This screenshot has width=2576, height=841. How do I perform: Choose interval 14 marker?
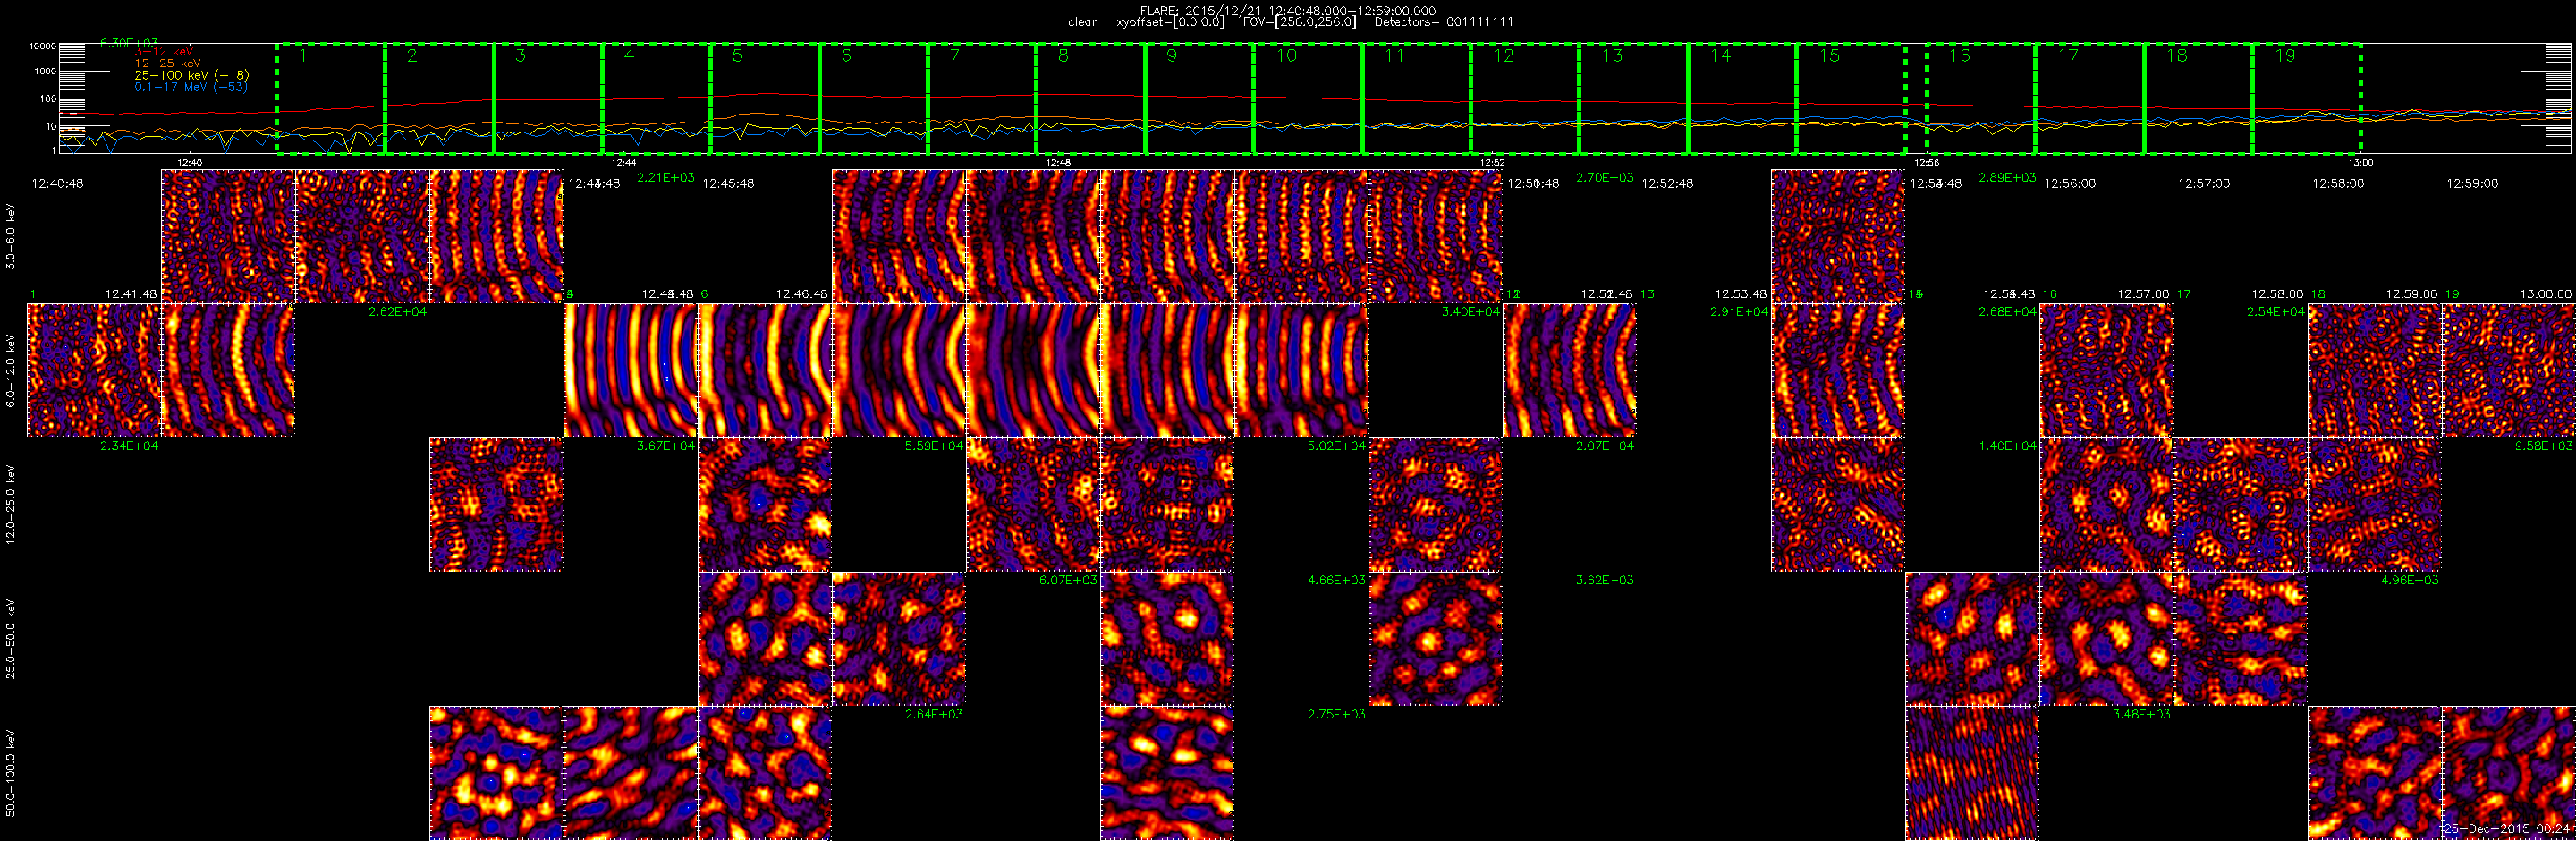pos(1720,56)
